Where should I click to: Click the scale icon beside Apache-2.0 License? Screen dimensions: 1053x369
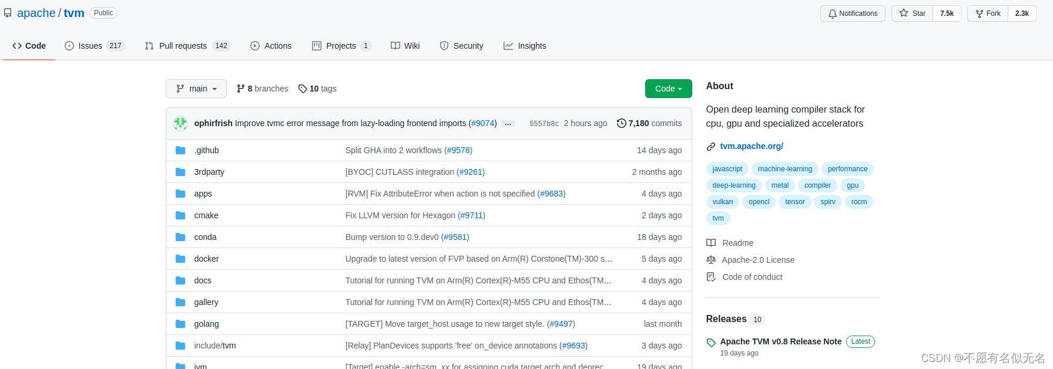pyautogui.click(x=711, y=260)
